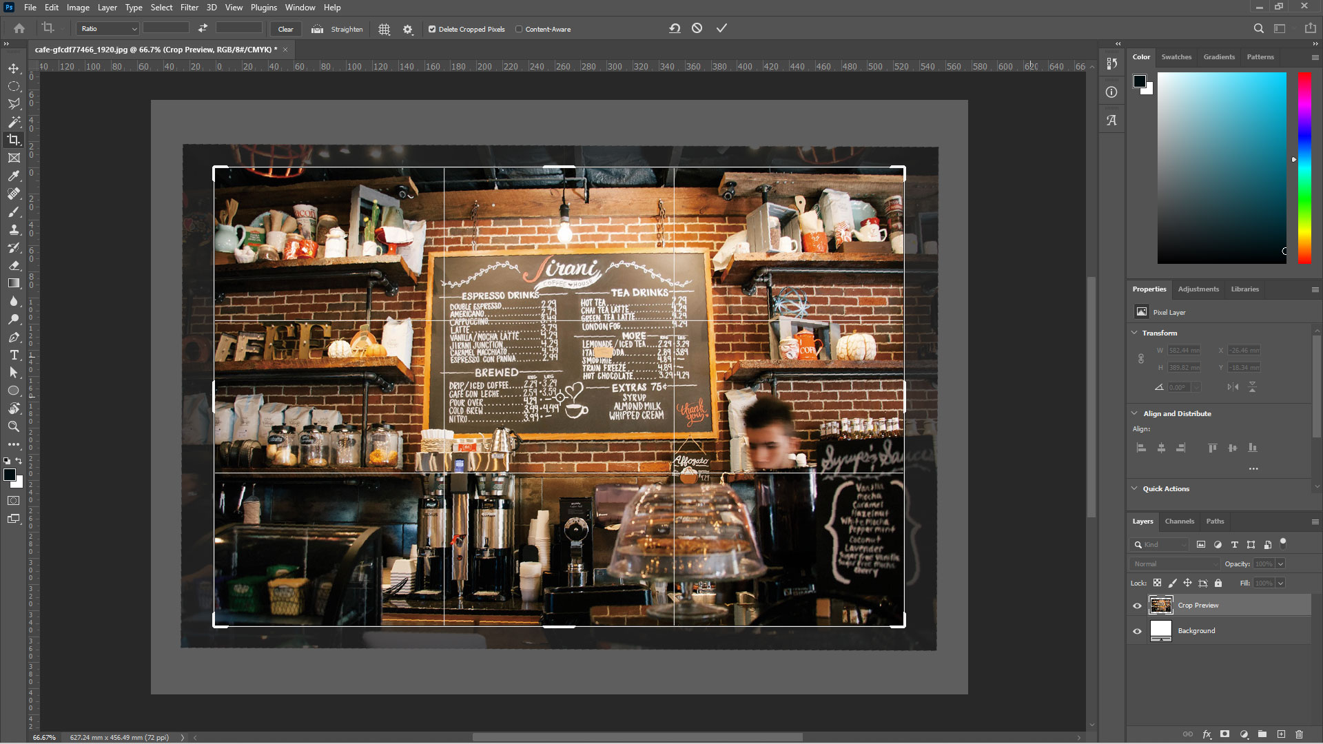Switch to the Swatches tab

tap(1176, 57)
